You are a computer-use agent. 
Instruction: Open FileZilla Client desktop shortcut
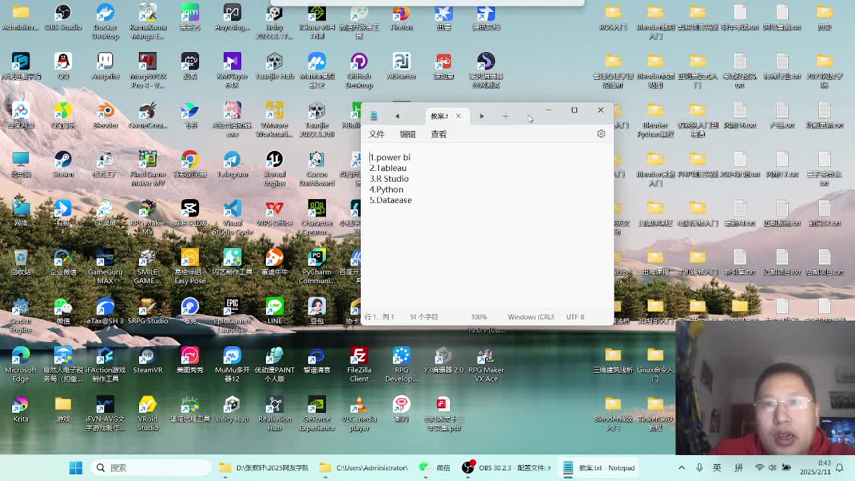359,363
